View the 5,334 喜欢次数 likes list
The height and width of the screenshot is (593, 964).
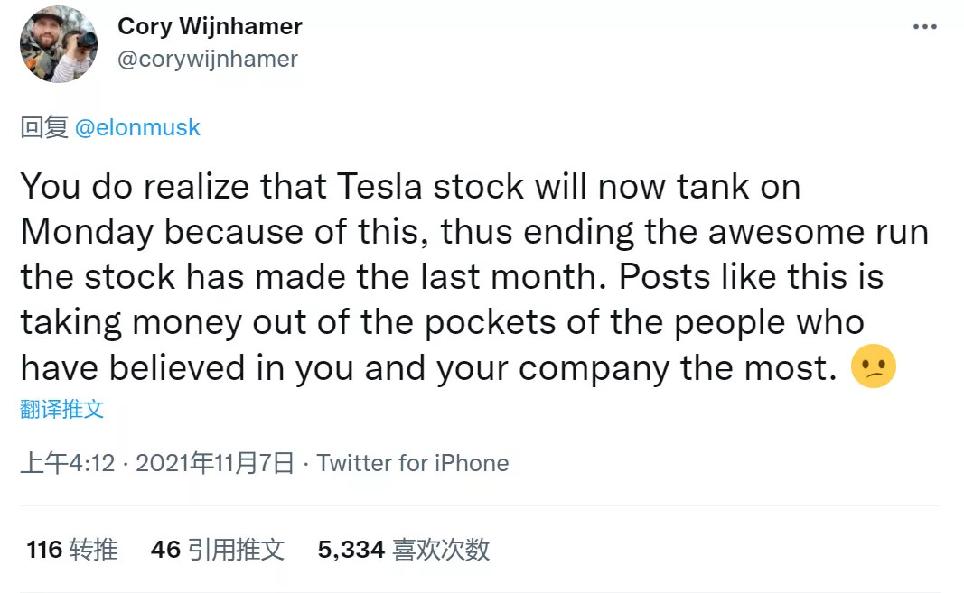tap(404, 550)
